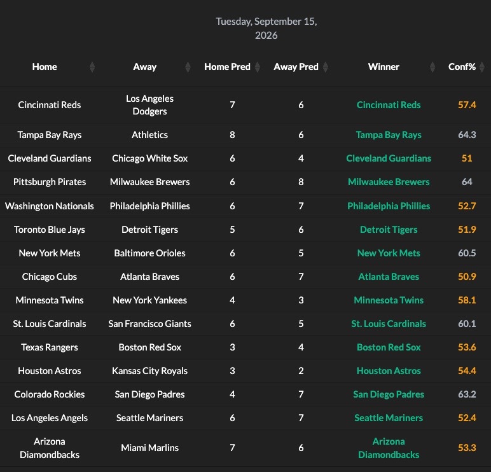The image size is (491, 472).
Task: Click Detroit Tigers winner cell
Action: point(389,230)
